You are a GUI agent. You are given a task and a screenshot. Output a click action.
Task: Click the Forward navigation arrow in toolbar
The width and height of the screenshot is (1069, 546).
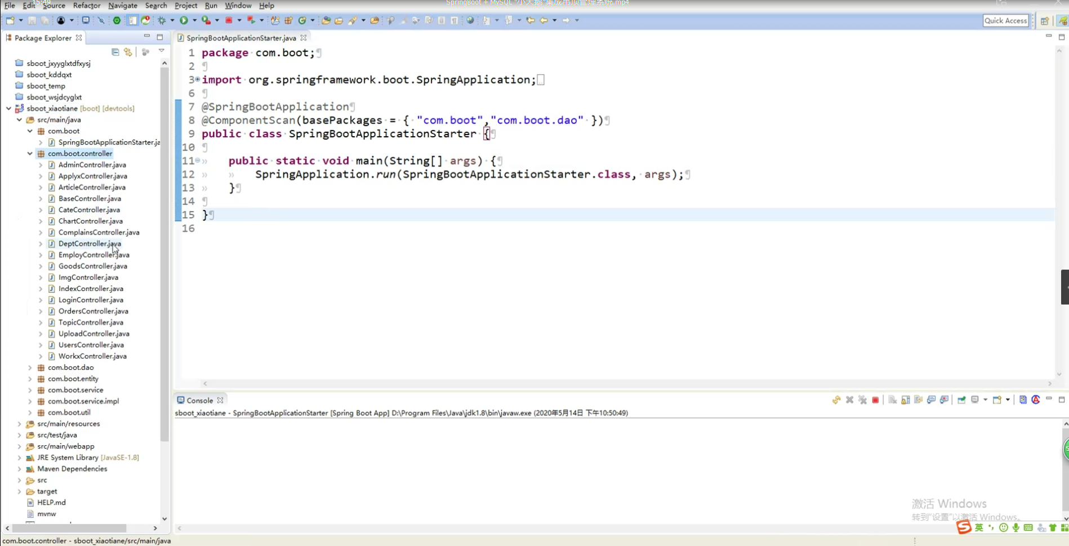click(x=566, y=20)
